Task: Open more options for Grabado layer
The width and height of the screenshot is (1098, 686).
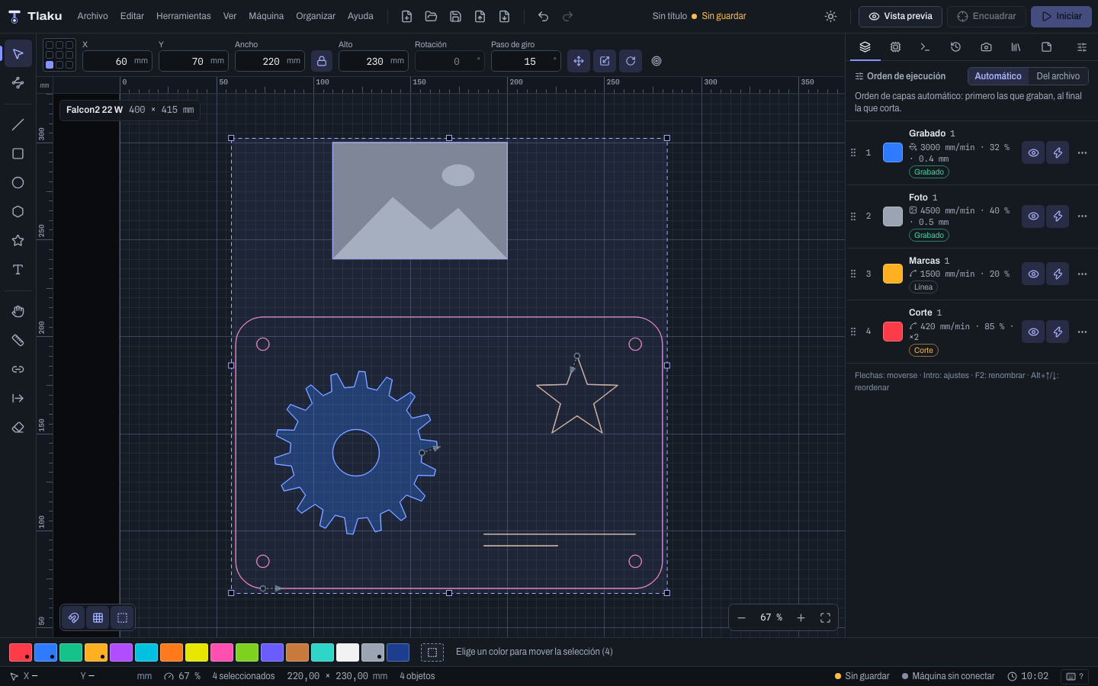Action: tap(1082, 153)
